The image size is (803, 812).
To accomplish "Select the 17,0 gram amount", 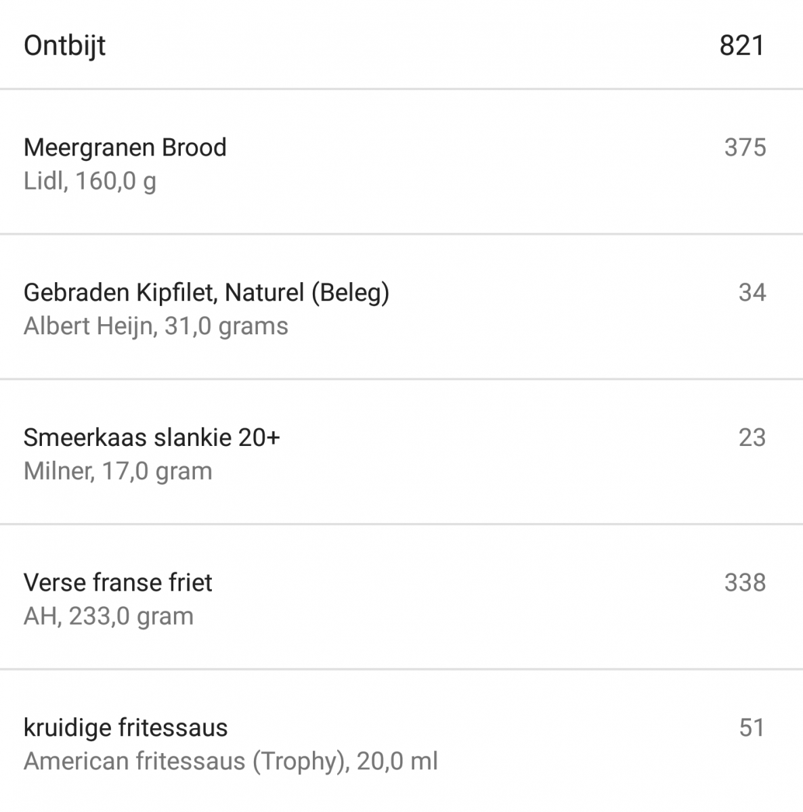I will click(157, 471).
